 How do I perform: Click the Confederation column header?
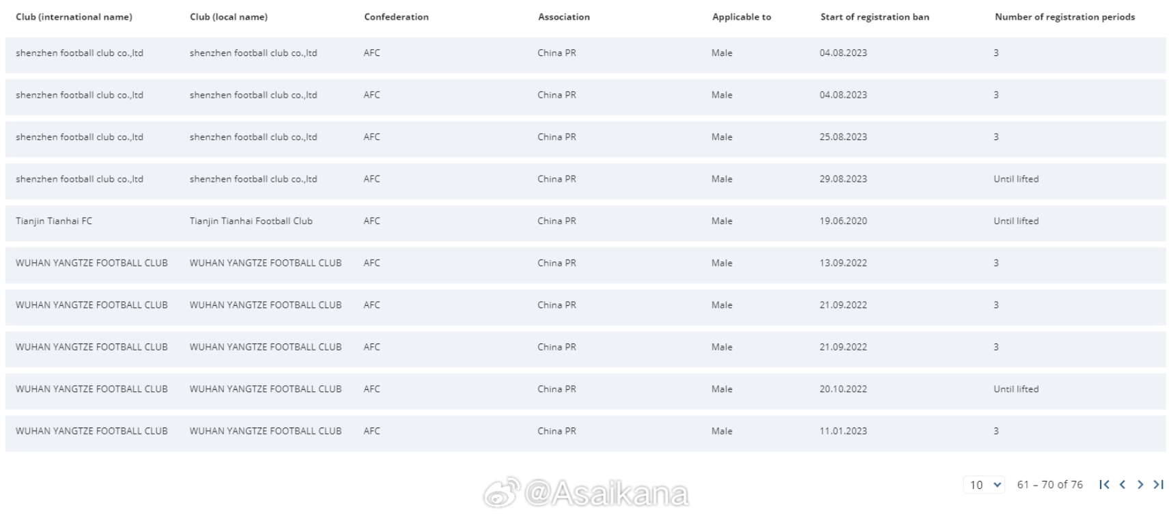[x=396, y=17]
